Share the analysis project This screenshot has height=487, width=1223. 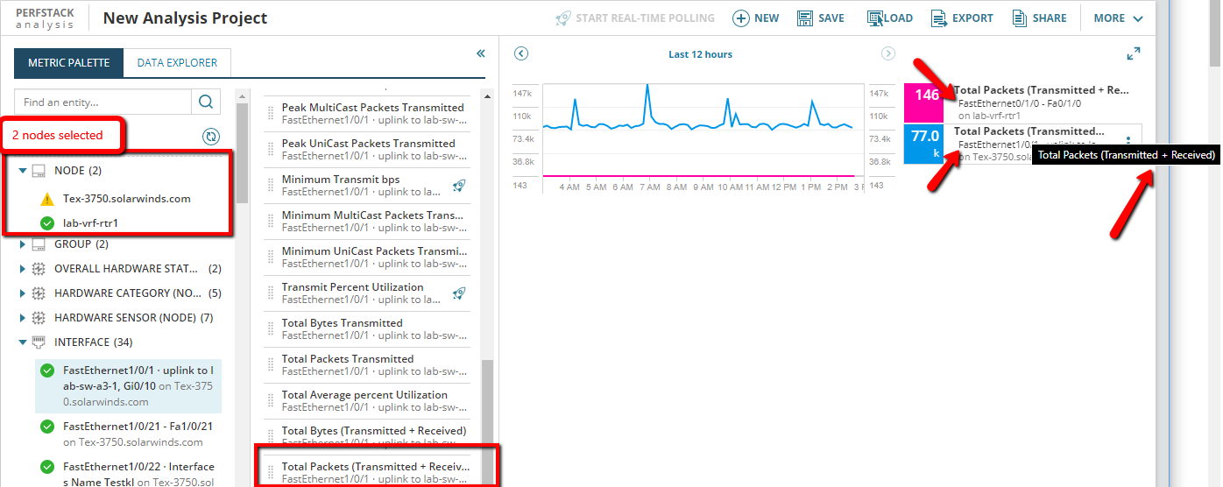1039,18
